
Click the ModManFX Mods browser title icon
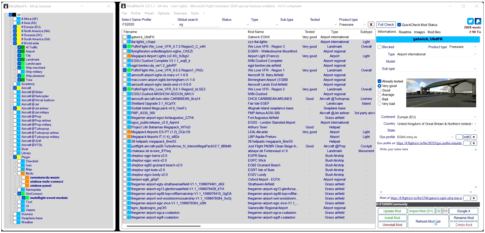click(x=6, y=6)
